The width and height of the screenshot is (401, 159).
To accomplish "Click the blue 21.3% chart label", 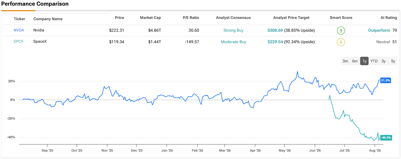I will coord(385,80).
